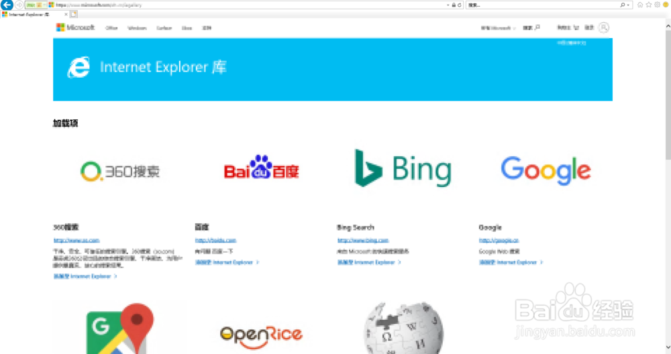671x354 pixels.
Task: Add Google to Internet Explorer link
Action: coord(511,263)
